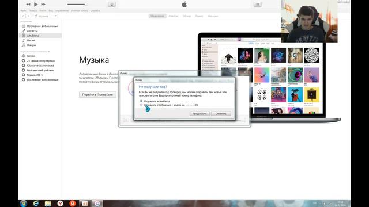Click the Альбомы icon in sidebar
This screenshot has height=207, width=369.
[x=23, y=36]
